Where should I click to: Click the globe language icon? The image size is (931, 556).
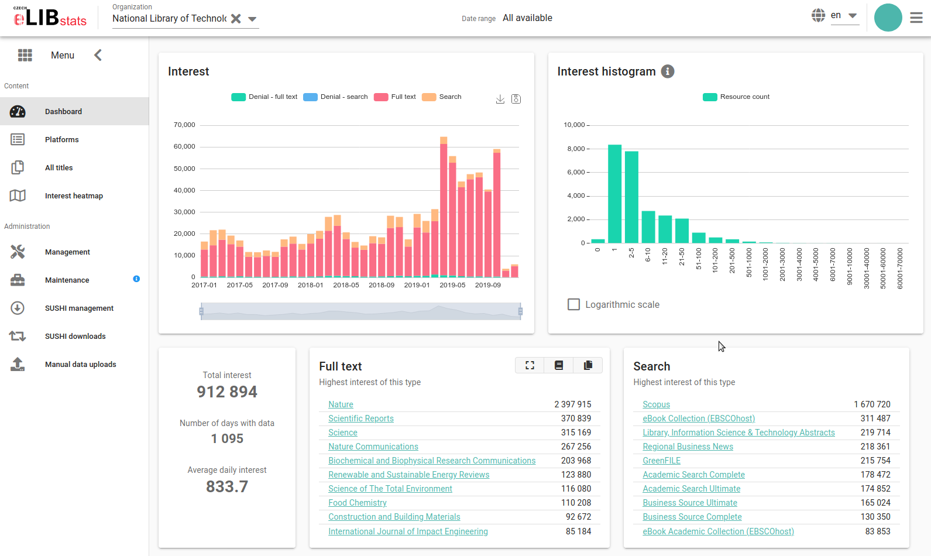click(x=819, y=15)
